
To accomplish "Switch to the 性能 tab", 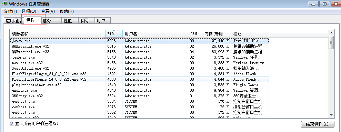I will click(x=70, y=21).
